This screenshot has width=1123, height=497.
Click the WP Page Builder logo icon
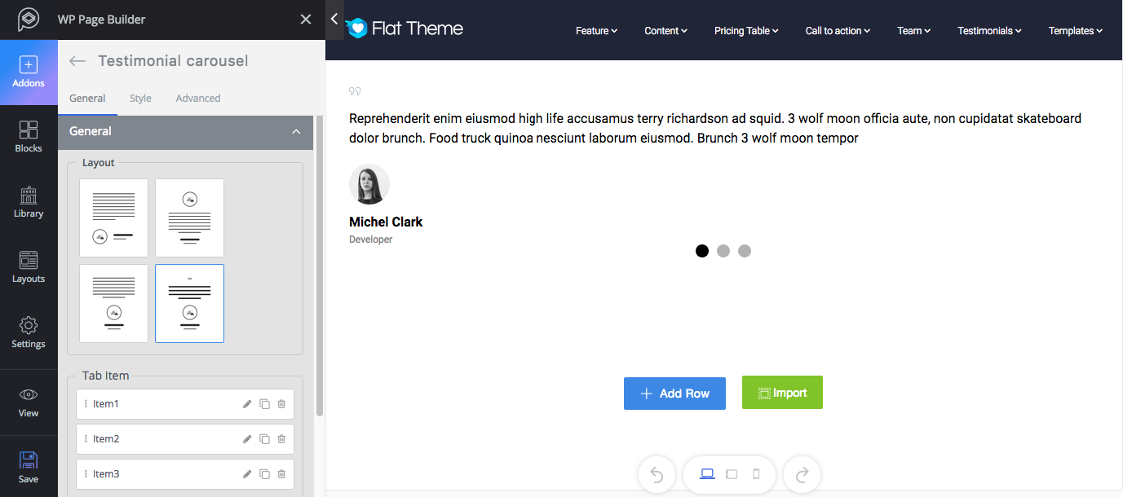click(x=29, y=20)
